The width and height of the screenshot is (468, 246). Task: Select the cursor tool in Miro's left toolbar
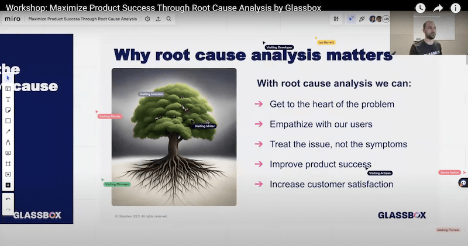click(x=8, y=78)
